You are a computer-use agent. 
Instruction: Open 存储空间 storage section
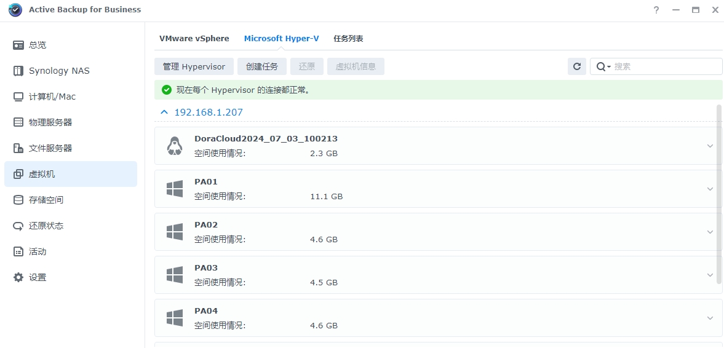(46, 200)
